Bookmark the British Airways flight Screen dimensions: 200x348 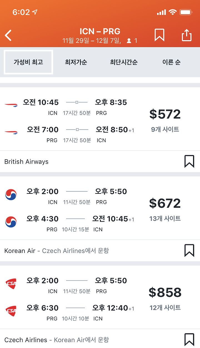pos(189,161)
